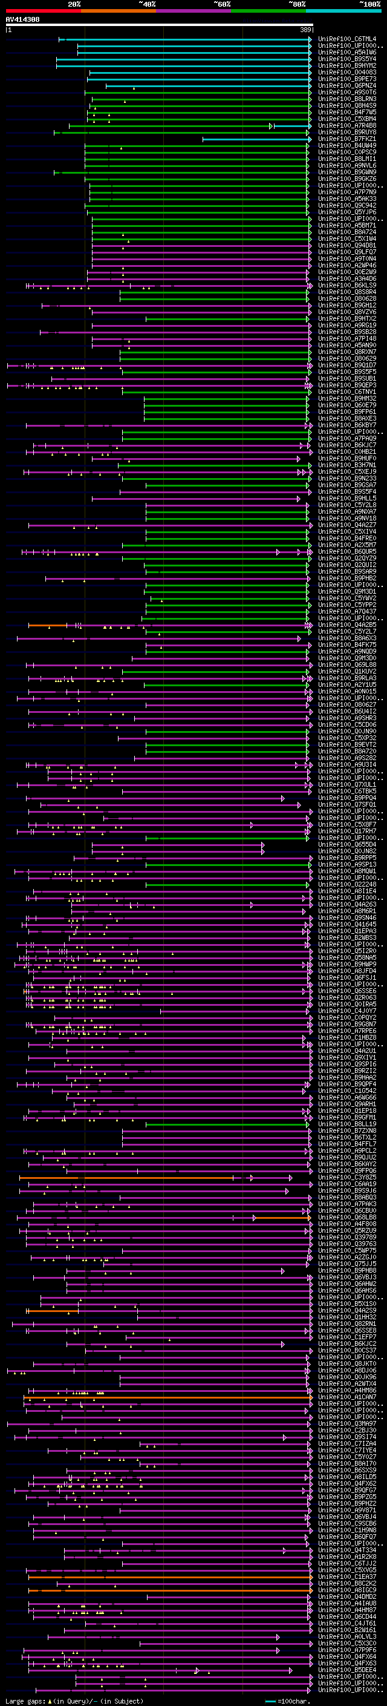
Task: Click the white AV414308 query length bar
Action: (160, 25)
